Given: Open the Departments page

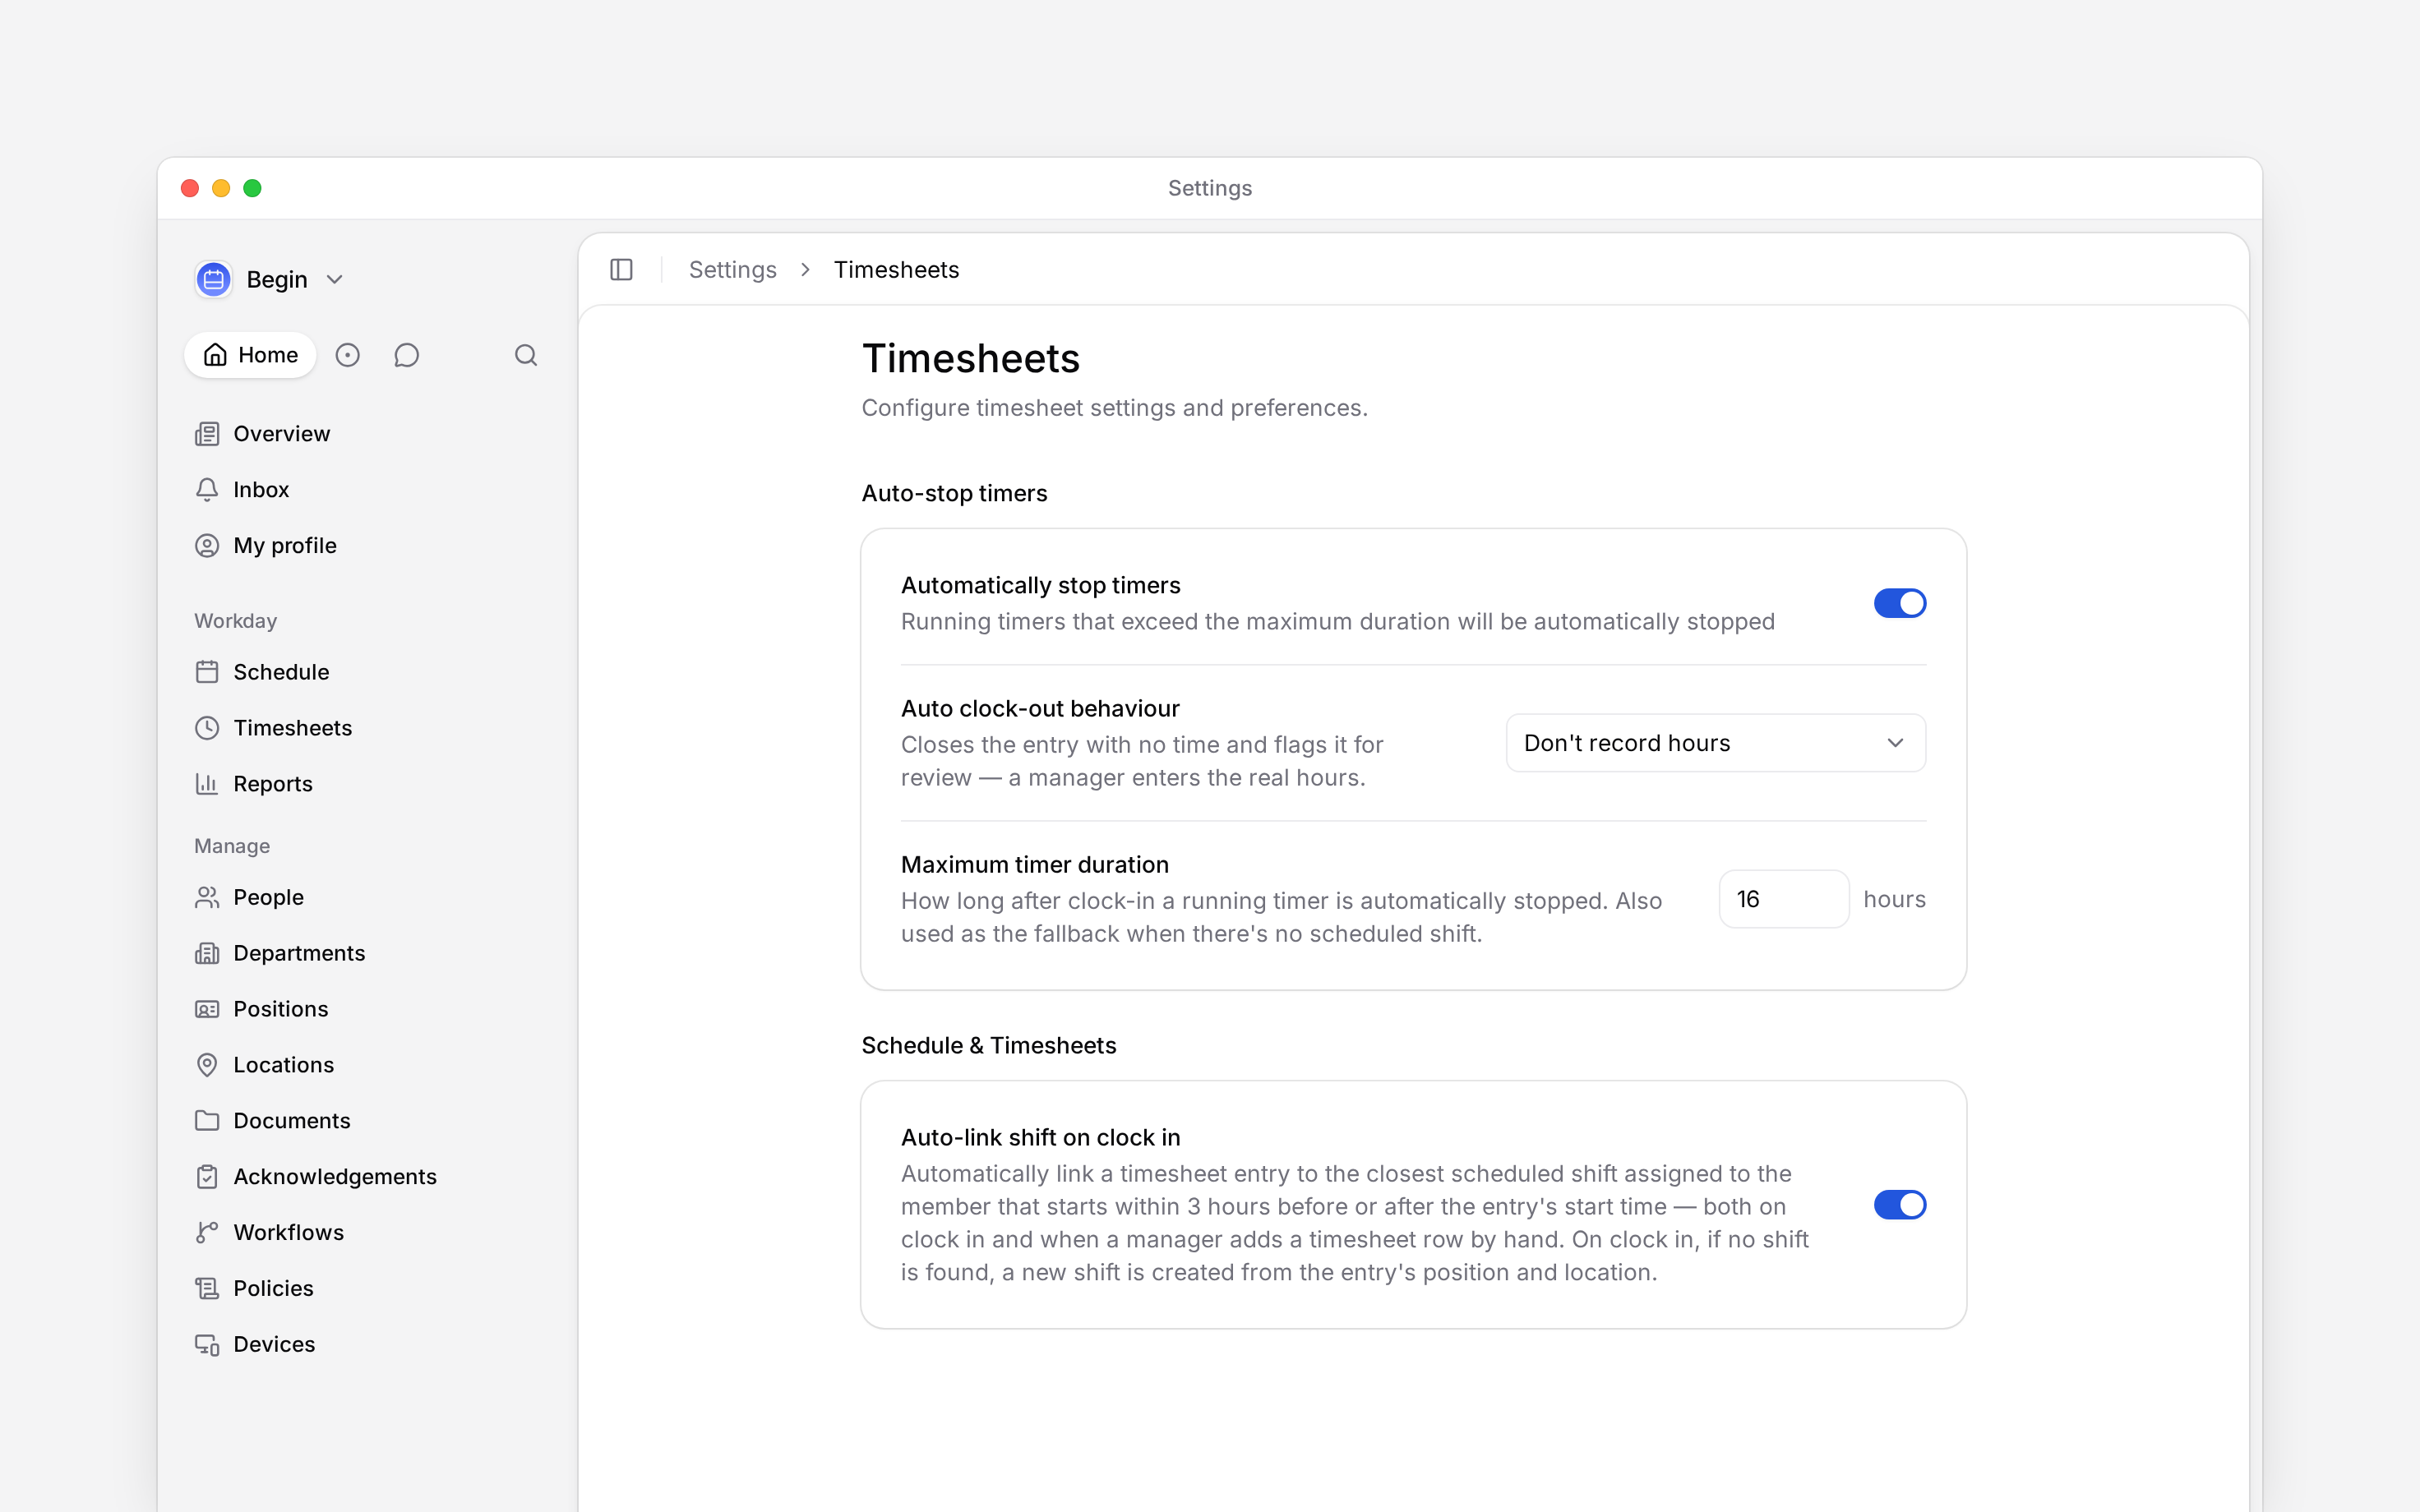Looking at the screenshot, I should (299, 953).
